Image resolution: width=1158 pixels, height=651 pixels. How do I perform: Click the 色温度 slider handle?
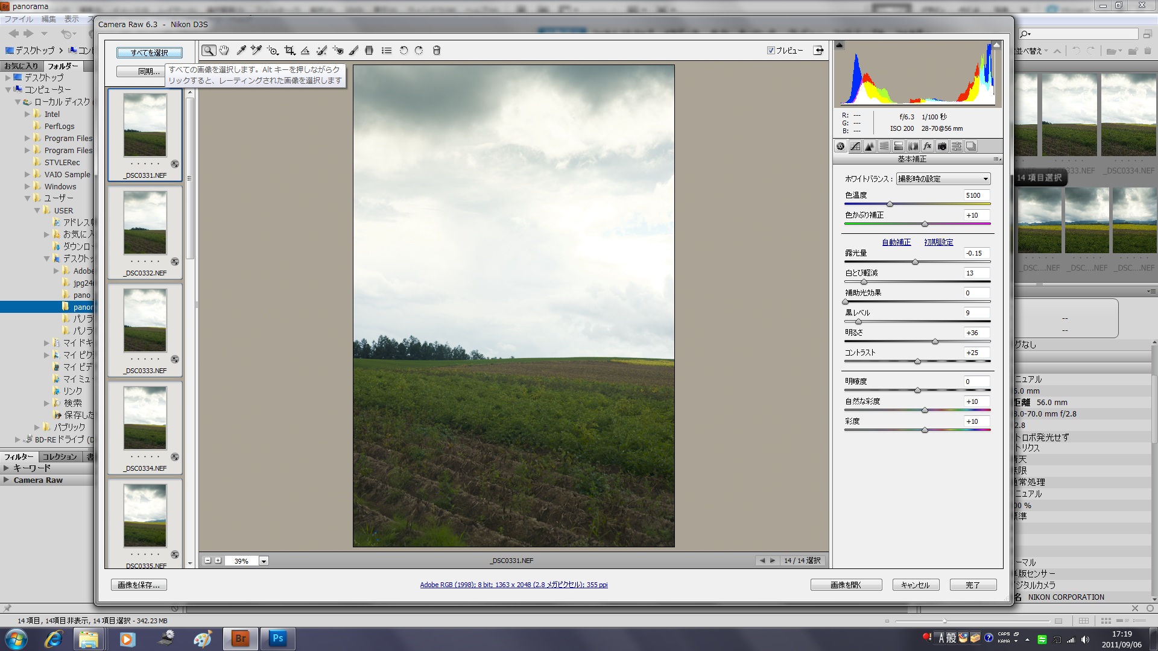[x=890, y=204]
